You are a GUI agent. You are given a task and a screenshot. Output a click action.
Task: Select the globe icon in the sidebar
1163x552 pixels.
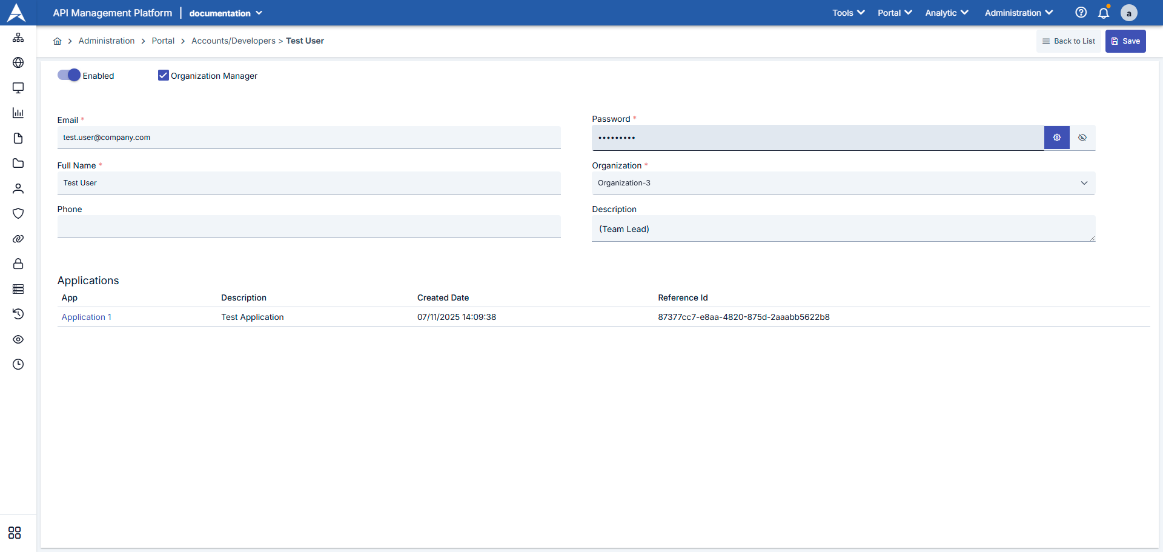tap(18, 62)
